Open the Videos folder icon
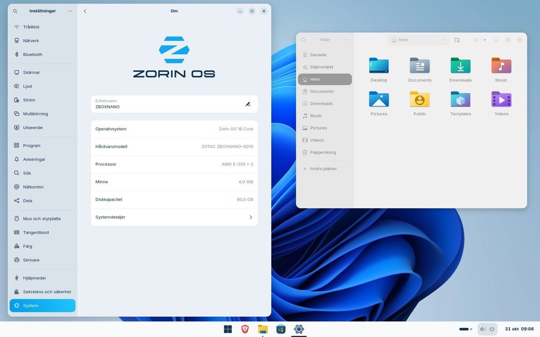 [x=501, y=99]
